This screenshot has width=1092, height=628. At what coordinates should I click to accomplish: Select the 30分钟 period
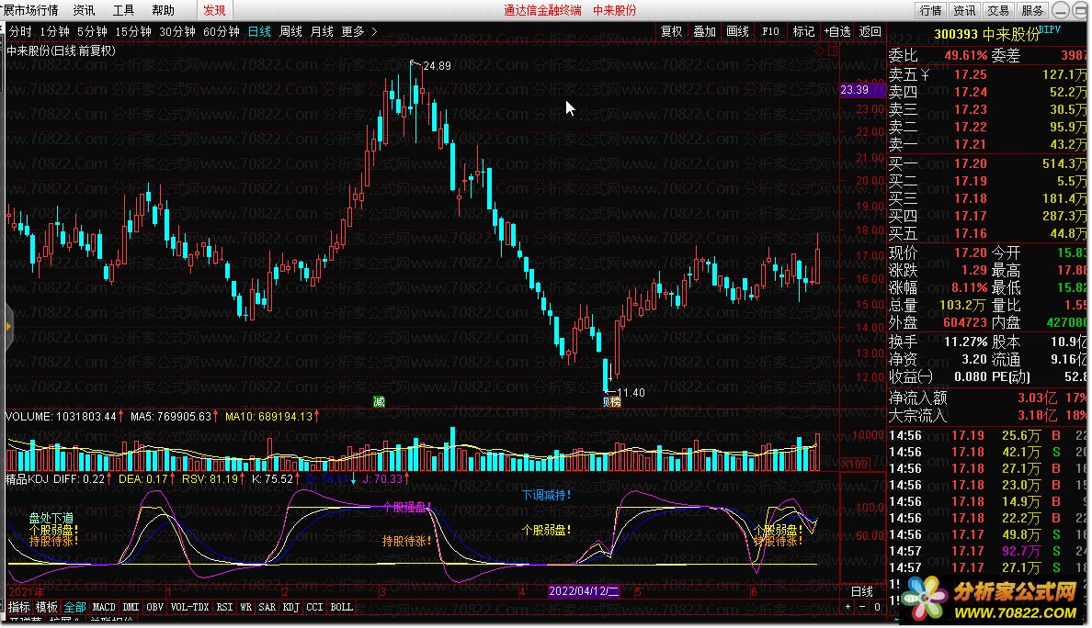pos(176,31)
